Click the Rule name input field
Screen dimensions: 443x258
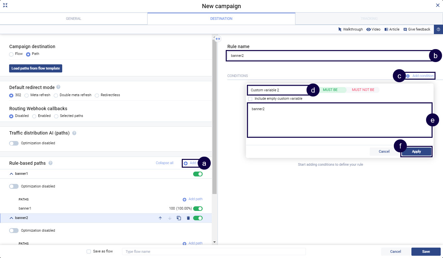click(327, 56)
